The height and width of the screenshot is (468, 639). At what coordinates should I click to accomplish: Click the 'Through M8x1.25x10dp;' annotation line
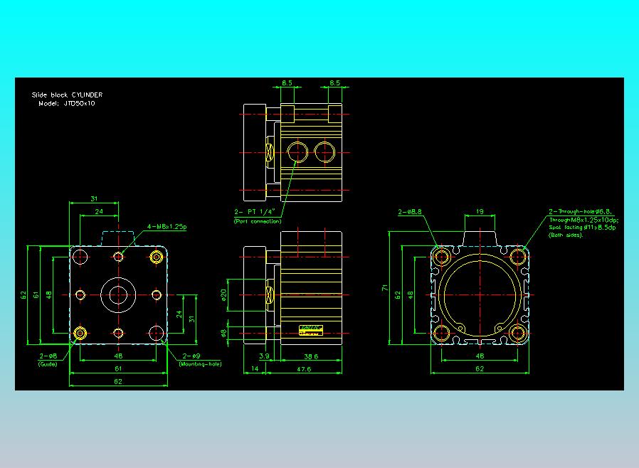coord(583,220)
